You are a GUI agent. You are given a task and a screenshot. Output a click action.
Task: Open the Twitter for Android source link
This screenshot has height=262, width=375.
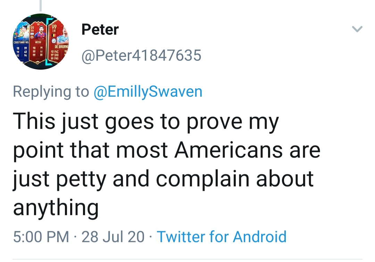(x=222, y=236)
